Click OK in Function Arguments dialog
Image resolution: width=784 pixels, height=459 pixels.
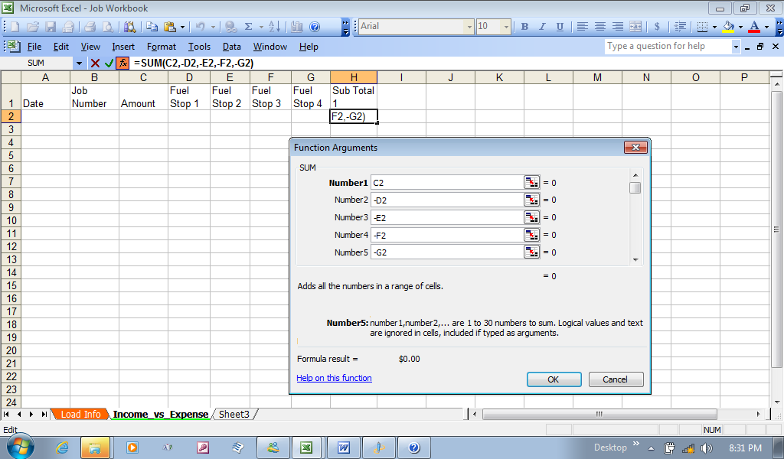[x=553, y=379]
